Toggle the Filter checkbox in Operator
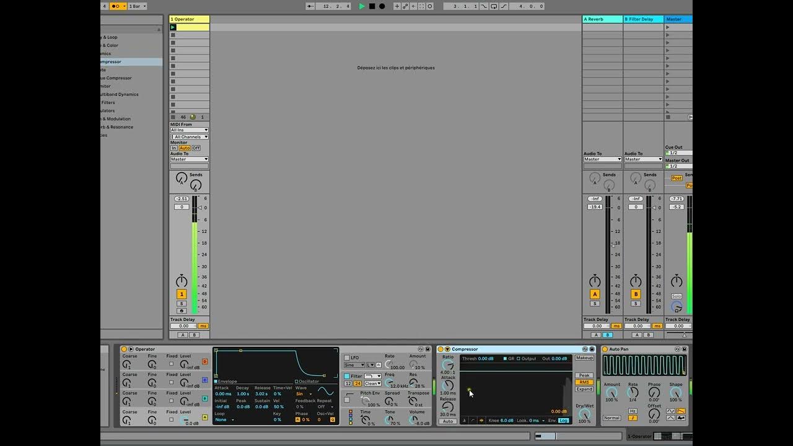 tap(347, 376)
